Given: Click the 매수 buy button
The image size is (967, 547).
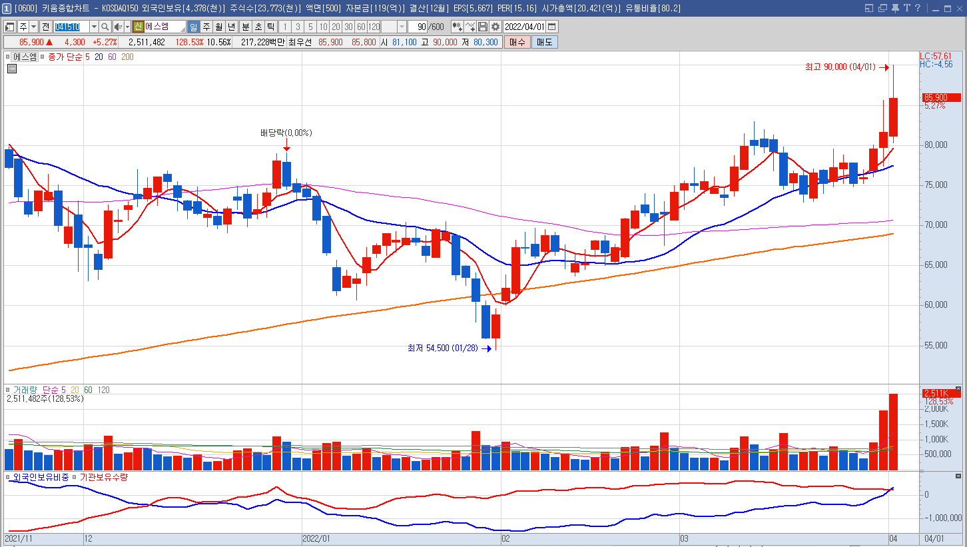Looking at the screenshot, I should click(517, 42).
